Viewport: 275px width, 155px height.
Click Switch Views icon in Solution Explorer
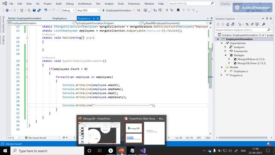(x=232, y=24)
